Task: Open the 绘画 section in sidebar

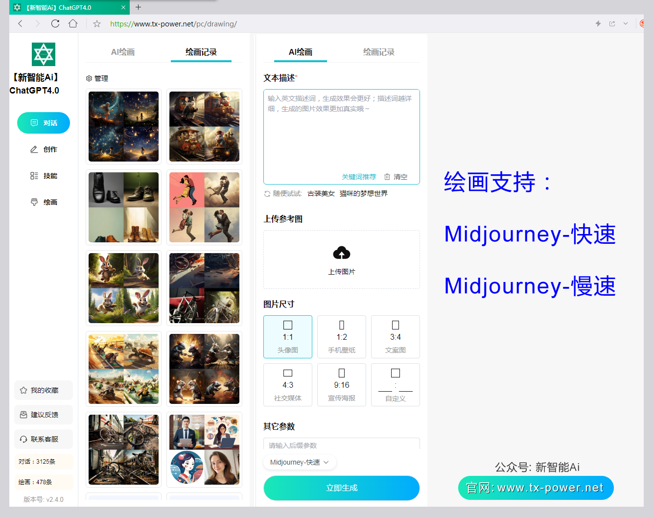Action: [x=44, y=202]
